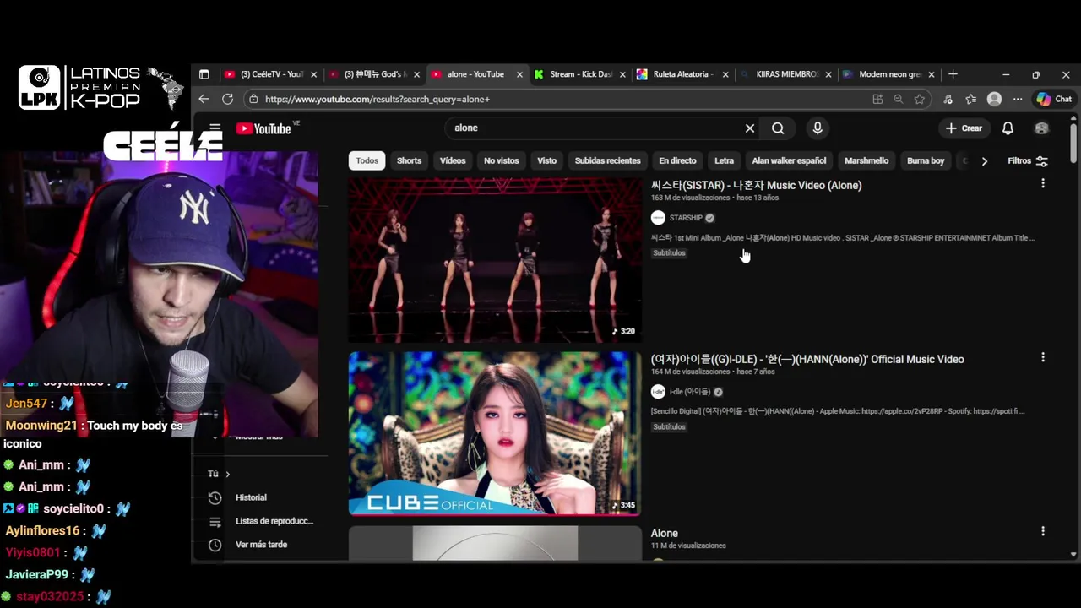Viewport: 1081px width, 608px height.
Task: Open the STARSHIP channel link
Action: (686, 218)
